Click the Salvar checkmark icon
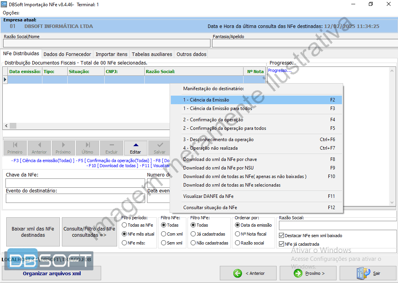398x283 pixels. pos(160,145)
